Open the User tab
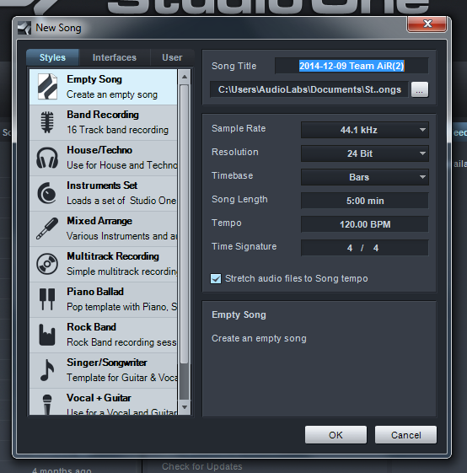The width and height of the screenshot is (467, 473). coord(172,57)
